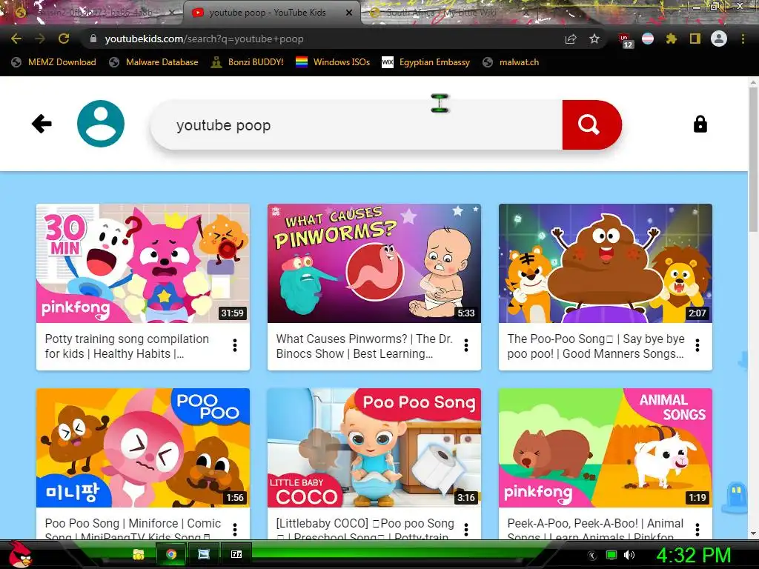759x569 pixels.
Task: Open the picture window taskbar icon
Action: [204, 554]
